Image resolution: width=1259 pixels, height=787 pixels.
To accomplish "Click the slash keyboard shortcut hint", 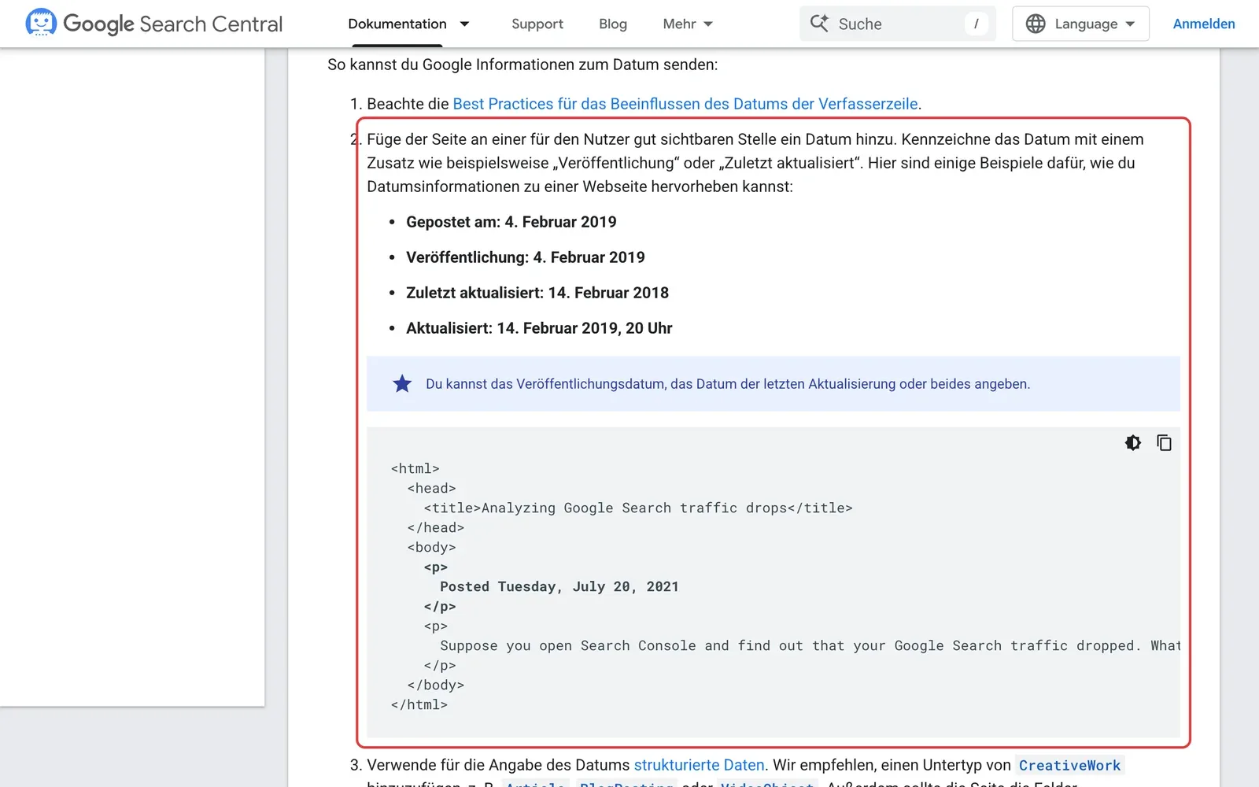I will click(x=977, y=24).
